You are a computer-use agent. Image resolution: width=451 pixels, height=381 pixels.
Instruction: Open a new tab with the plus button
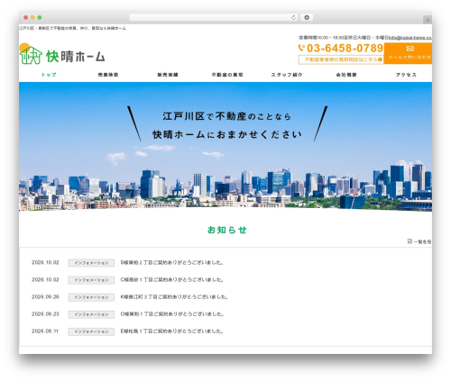pyautogui.click(x=428, y=20)
